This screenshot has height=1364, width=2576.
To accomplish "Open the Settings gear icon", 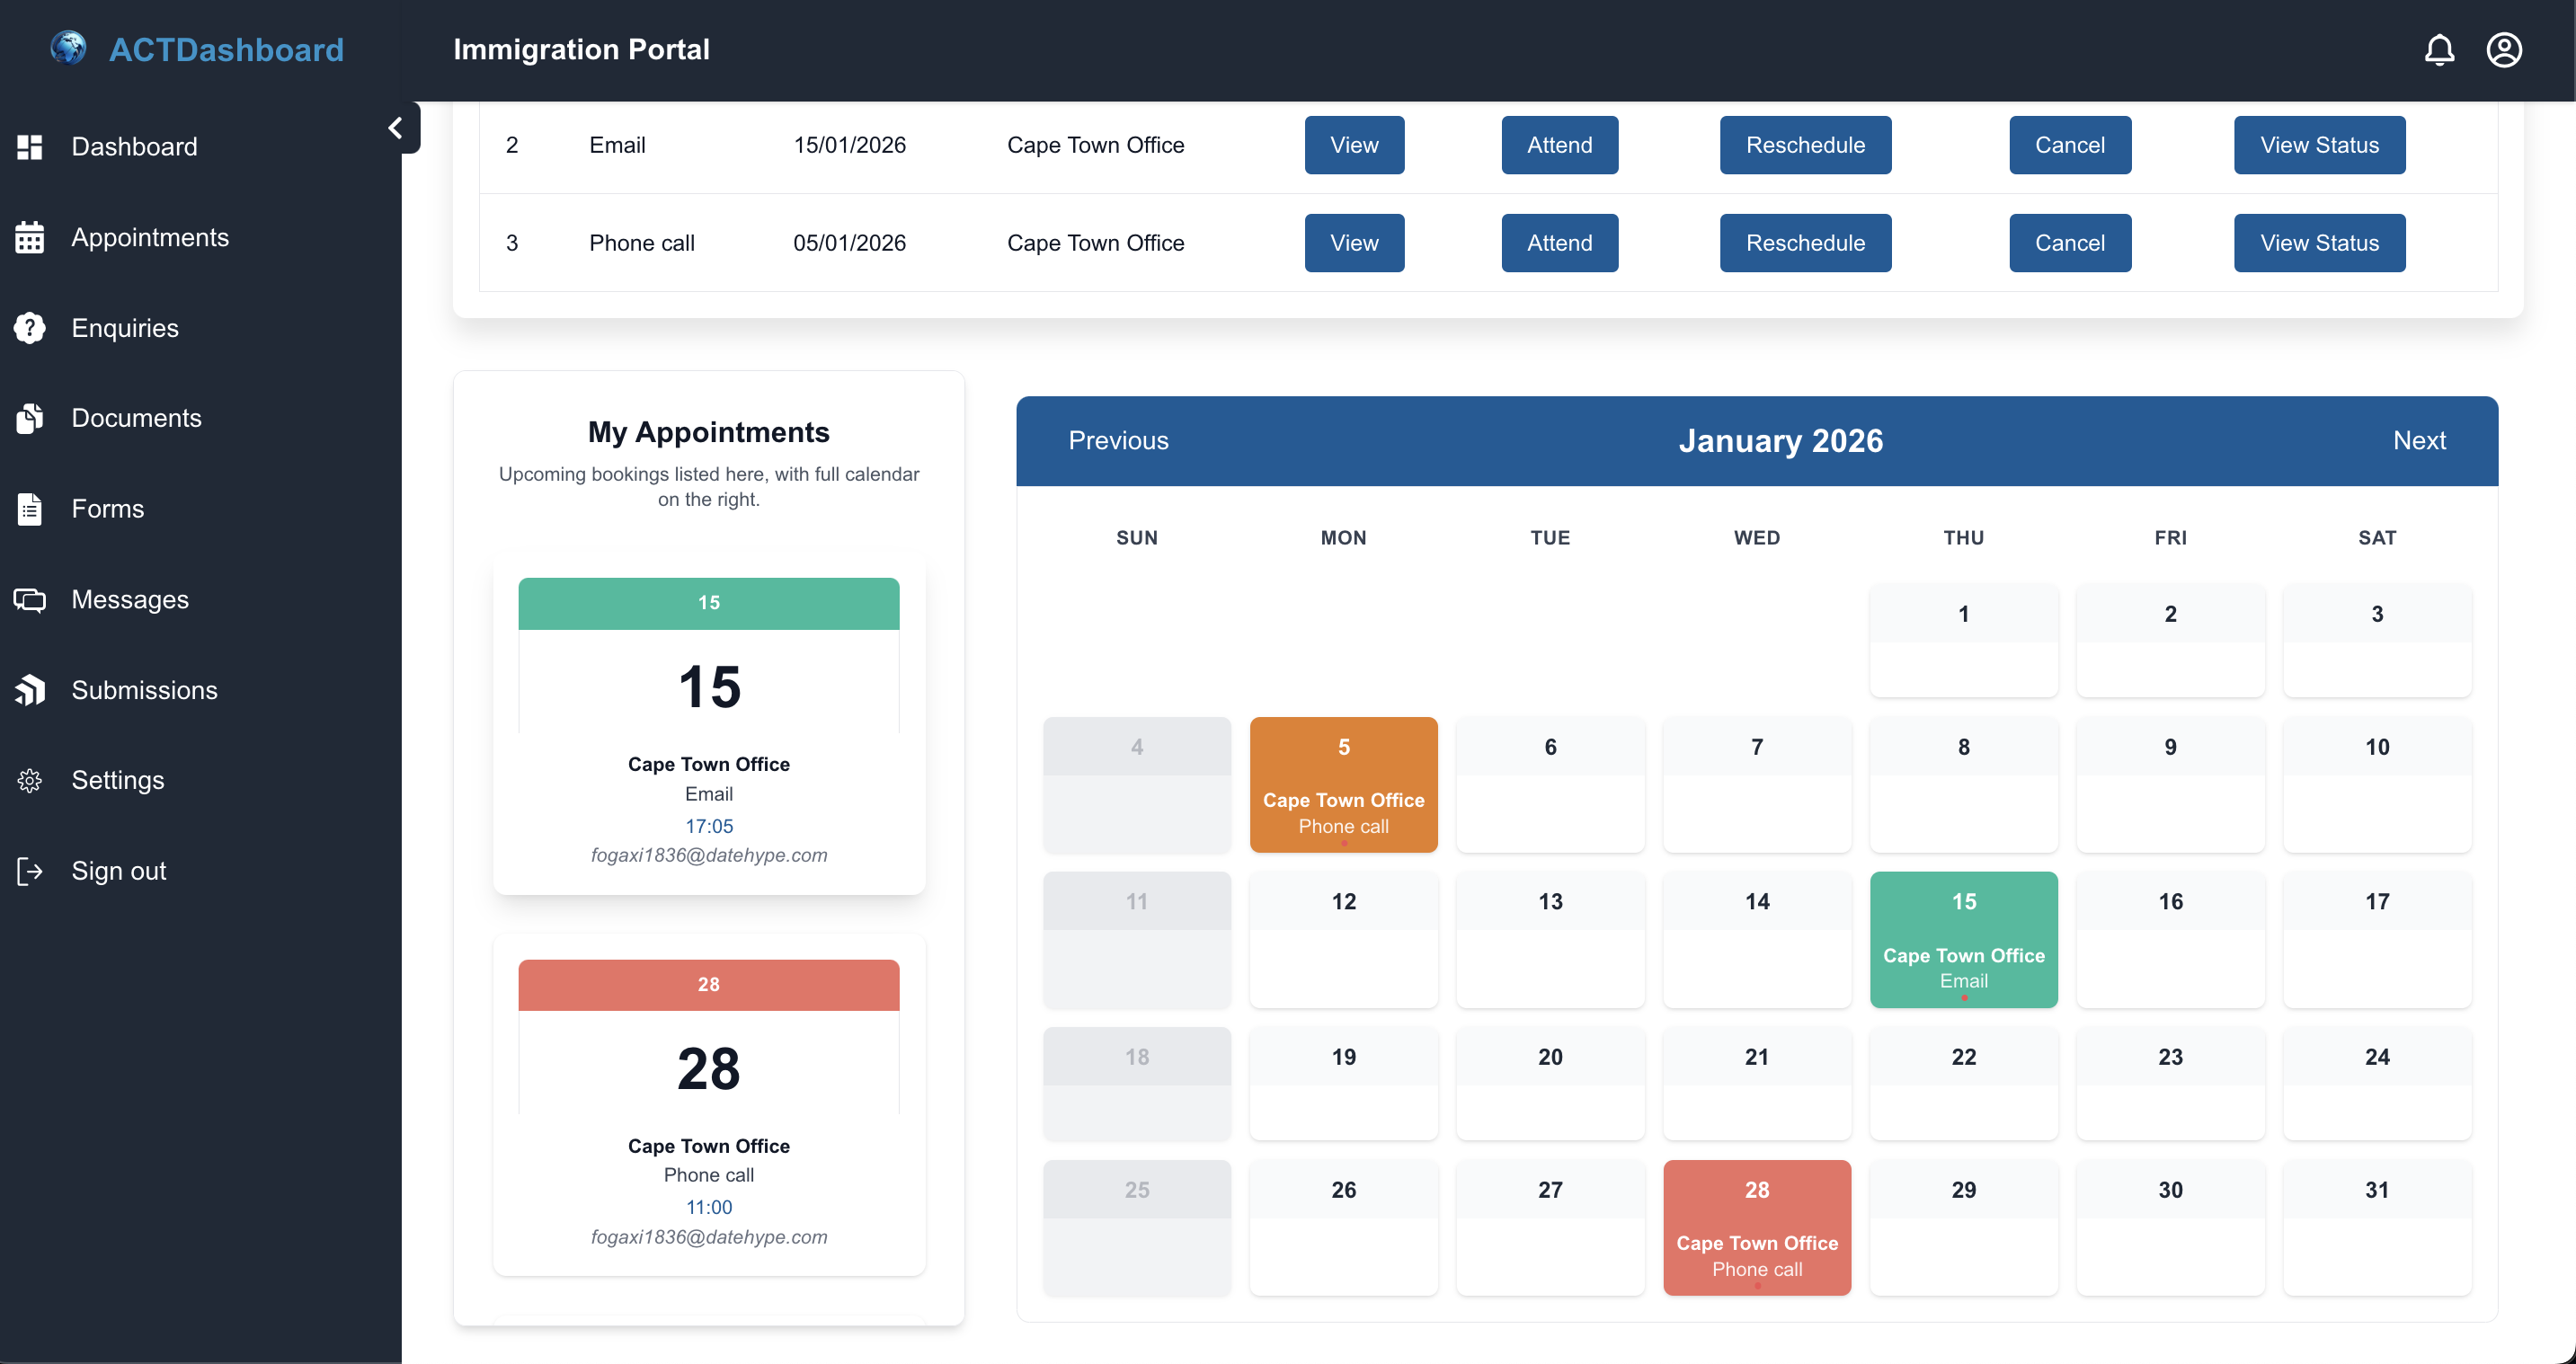I will (x=30, y=780).
